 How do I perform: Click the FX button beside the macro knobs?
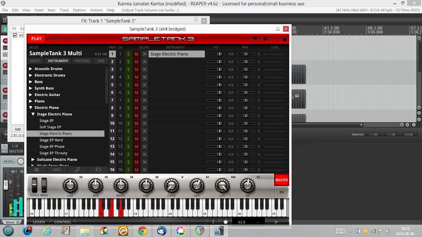click(282, 192)
